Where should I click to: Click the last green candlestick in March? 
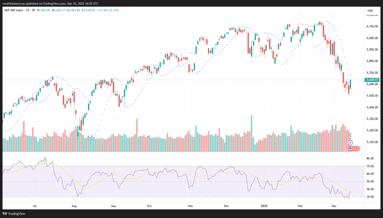coord(350,84)
